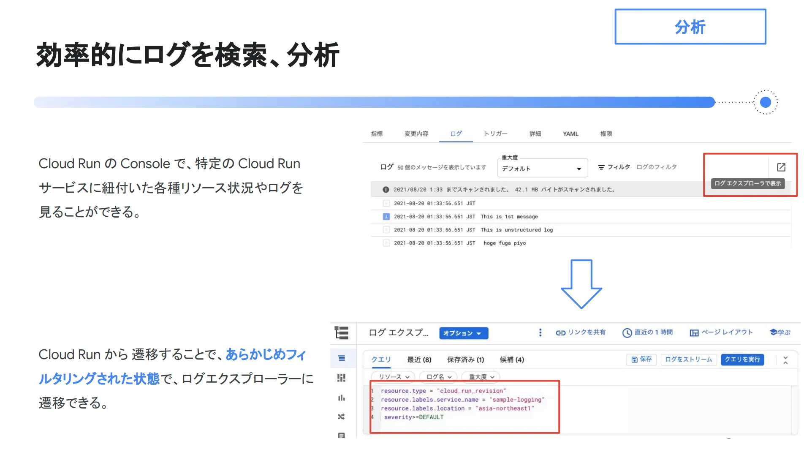Click the blue progress indicator dot
804x452 pixels.
point(766,102)
